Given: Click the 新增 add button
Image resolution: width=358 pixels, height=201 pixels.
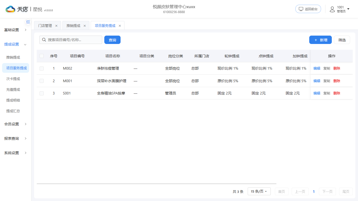Looking at the screenshot, I should point(321,40).
